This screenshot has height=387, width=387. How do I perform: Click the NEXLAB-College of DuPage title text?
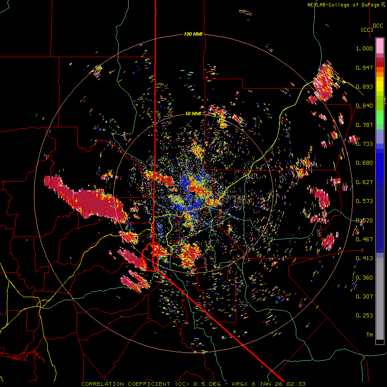346,5
